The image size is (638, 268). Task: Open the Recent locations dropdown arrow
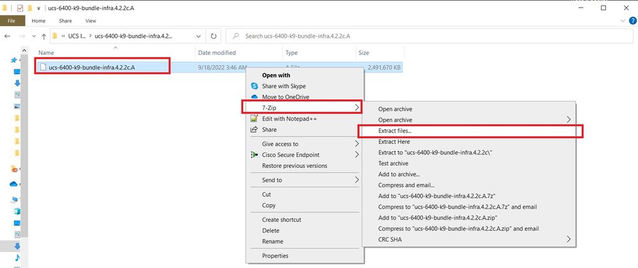point(33,36)
